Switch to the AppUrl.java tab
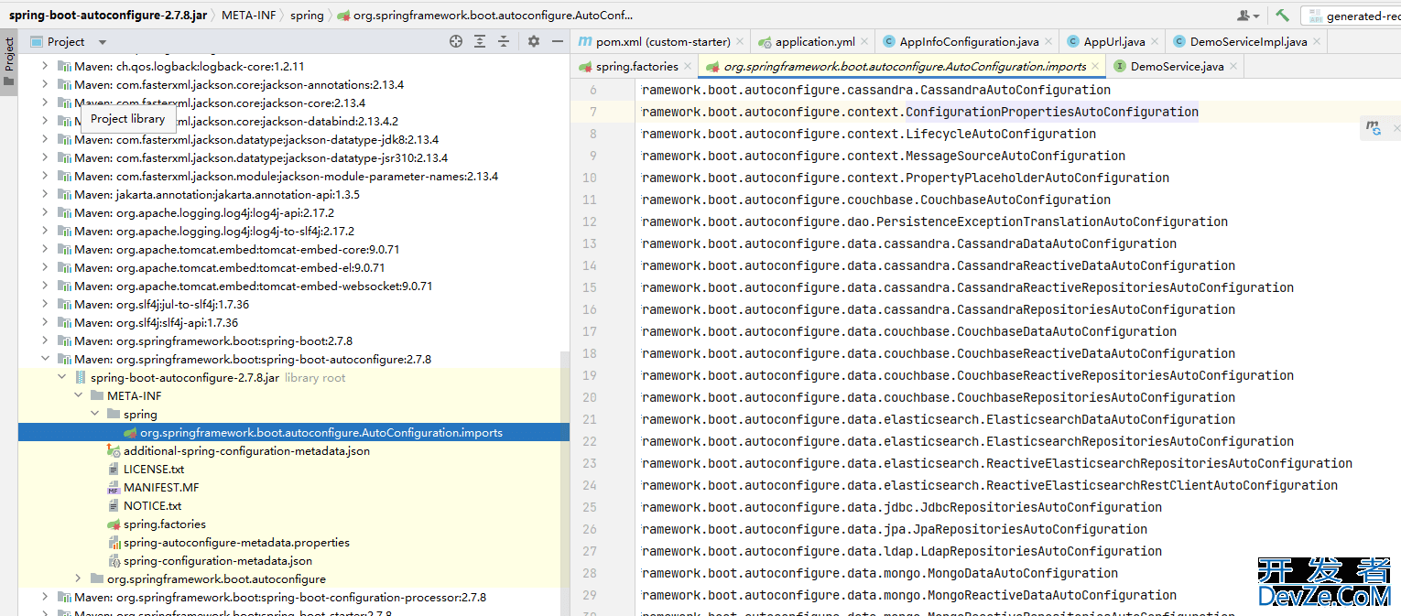Image resolution: width=1401 pixels, height=616 pixels. point(1113,42)
